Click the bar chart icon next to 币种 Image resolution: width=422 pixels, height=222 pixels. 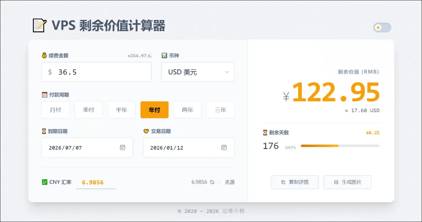pyautogui.click(x=165, y=55)
